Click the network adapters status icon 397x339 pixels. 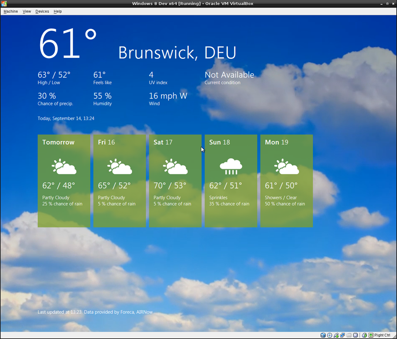[x=342, y=335]
